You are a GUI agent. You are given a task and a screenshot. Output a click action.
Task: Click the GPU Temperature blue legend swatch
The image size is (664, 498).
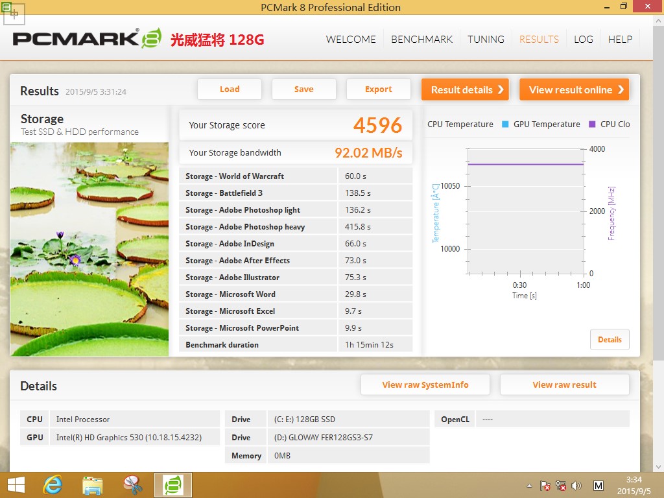pyautogui.click(x=504, y=124)
